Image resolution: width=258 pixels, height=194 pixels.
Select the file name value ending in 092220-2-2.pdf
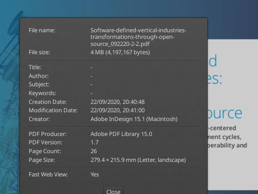[x=138, y=37]
